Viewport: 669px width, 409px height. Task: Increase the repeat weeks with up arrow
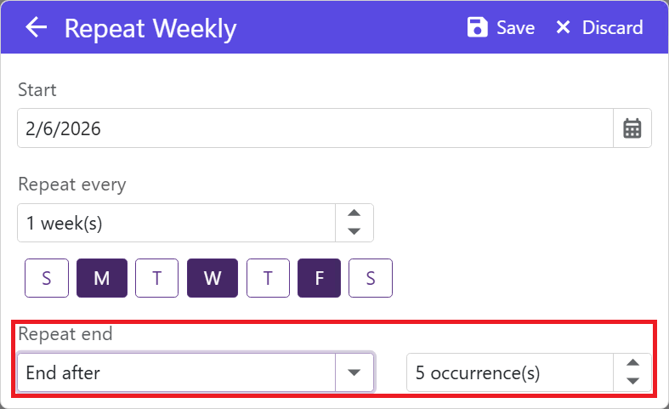tap(354, 214)
